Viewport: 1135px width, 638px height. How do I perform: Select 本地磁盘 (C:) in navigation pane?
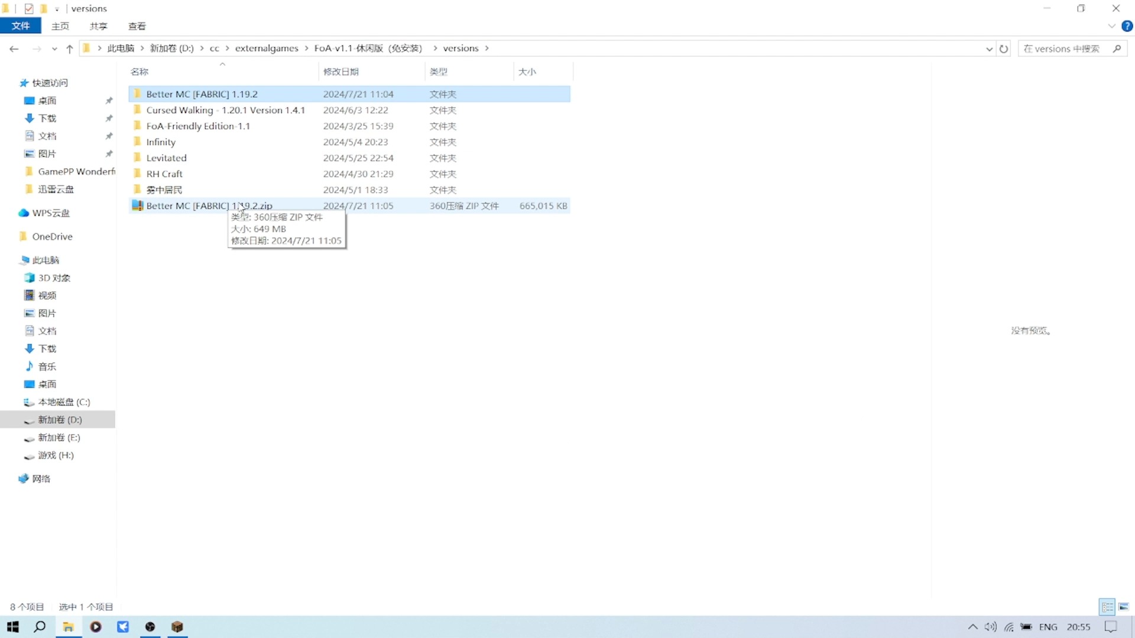64,402
